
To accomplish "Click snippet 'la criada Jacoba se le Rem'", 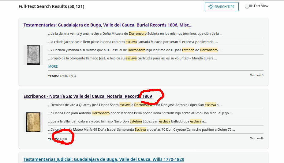I will pyautogui.click(x=133, y=42).
